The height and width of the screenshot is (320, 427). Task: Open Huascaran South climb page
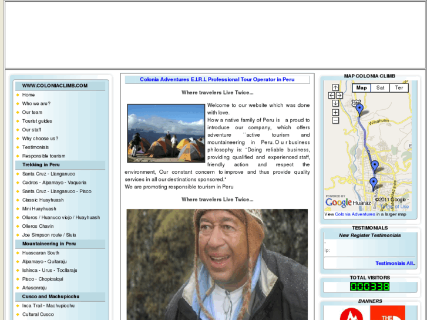[41, 252]
